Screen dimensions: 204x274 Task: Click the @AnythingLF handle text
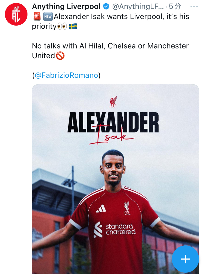138,7
